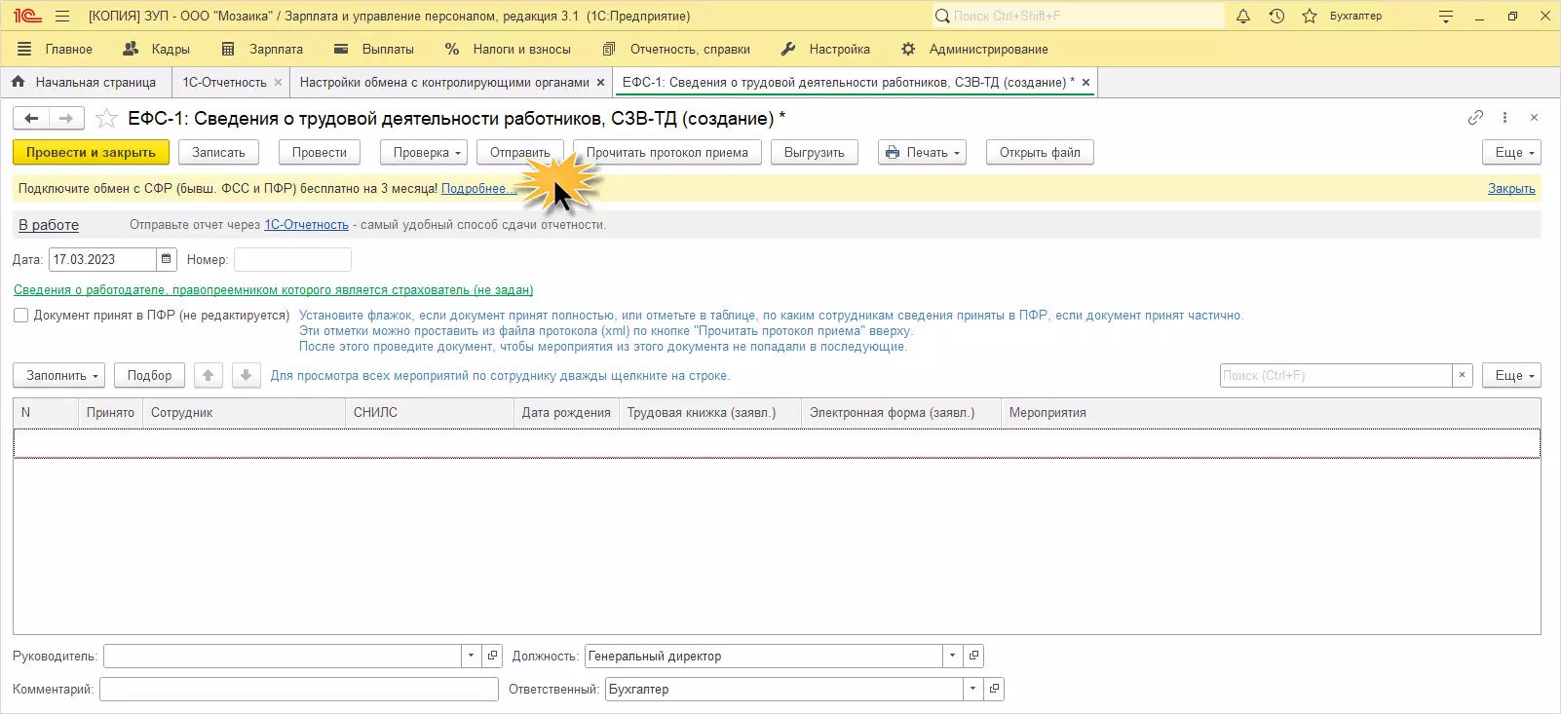The width and height of the screenshot is (1561, 714).
Task: Clear the table search field
Action: click(x=1462, y=376)
